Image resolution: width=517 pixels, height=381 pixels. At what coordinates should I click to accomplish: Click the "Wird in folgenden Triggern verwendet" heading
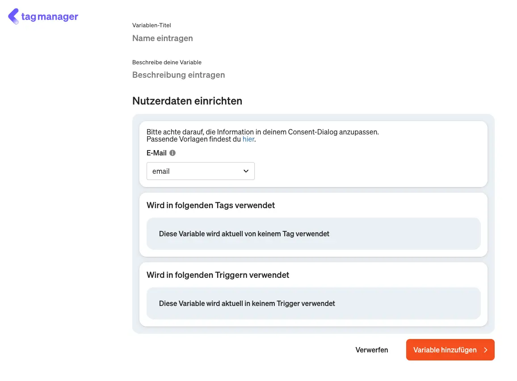[x=218, y=275]
